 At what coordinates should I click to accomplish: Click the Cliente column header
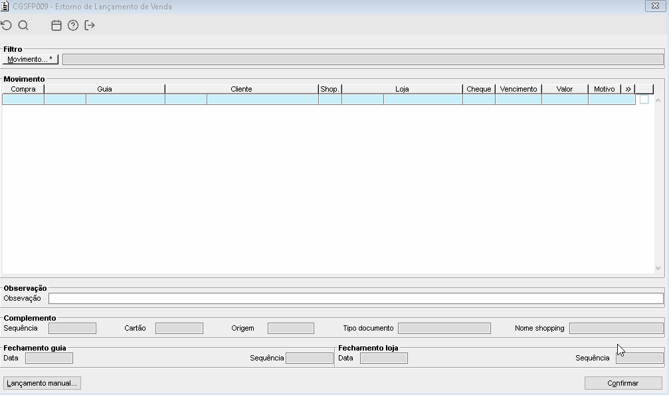pos(241,89)
